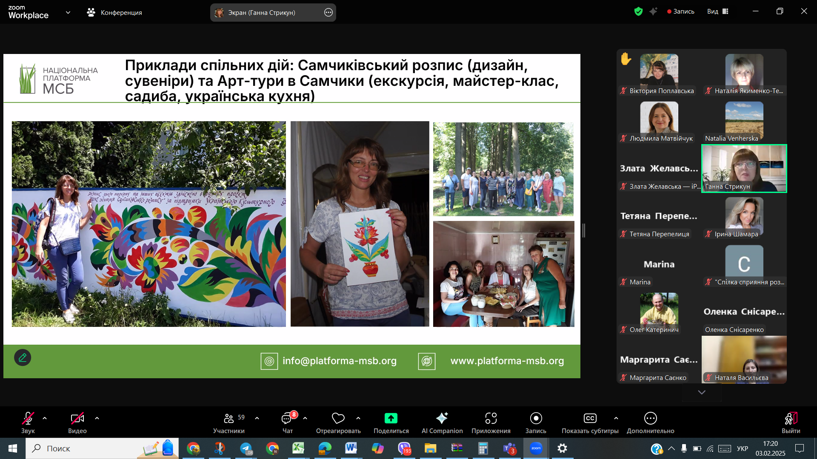Click the green Share screen icon
Screen dimensions: 817x459
click(x=391, y=419)
